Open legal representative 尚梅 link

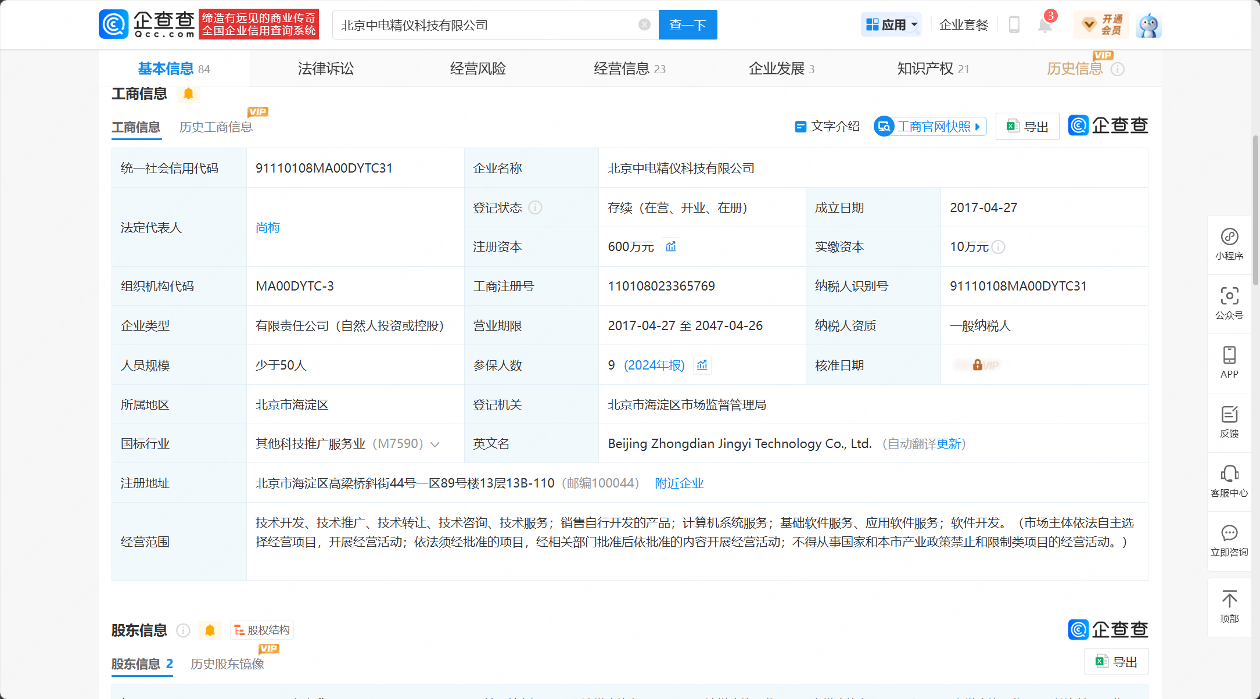tap(268, 227)
